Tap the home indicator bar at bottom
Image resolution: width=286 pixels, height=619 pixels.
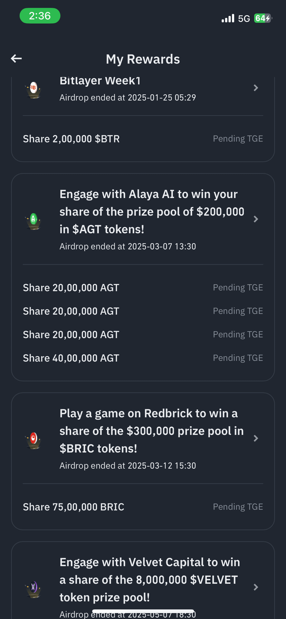tap(143, 611)
